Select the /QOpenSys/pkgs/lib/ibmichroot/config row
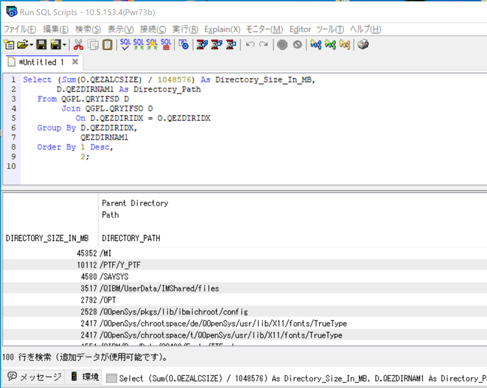Viewport: 487px width, 388px height. 245,312
